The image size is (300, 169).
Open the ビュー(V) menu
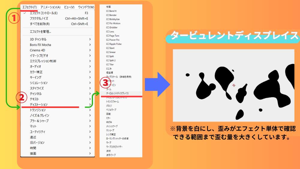(69, 7)
